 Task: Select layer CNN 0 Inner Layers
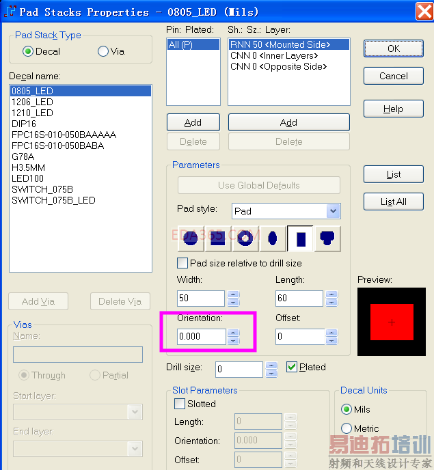pos(289,56)
